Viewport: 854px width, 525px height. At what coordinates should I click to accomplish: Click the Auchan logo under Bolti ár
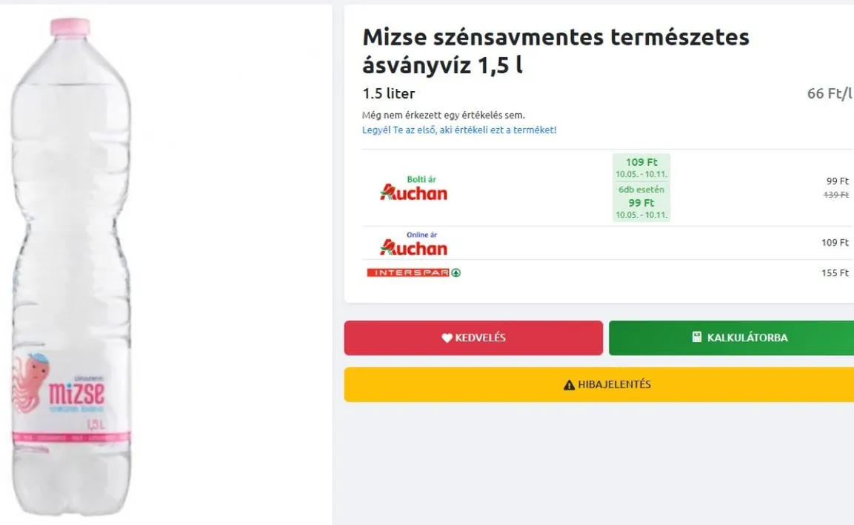(413, 193)
